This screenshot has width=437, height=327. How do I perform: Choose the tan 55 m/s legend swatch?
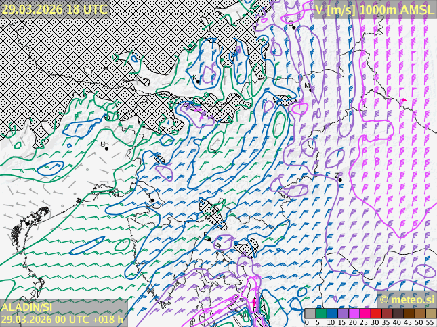point(430,313)
